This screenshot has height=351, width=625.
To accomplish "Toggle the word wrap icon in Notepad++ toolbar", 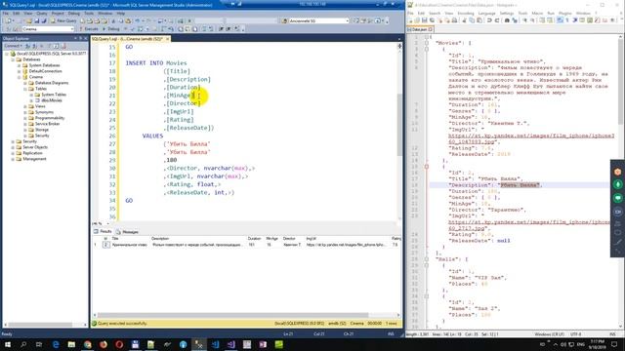I will (x=560, y=20).
